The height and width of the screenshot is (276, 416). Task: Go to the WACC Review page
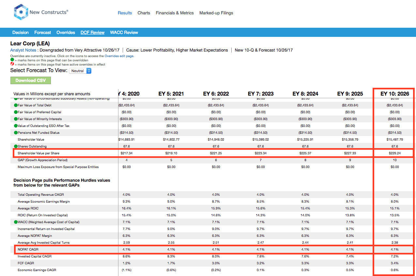coord(124,33)
